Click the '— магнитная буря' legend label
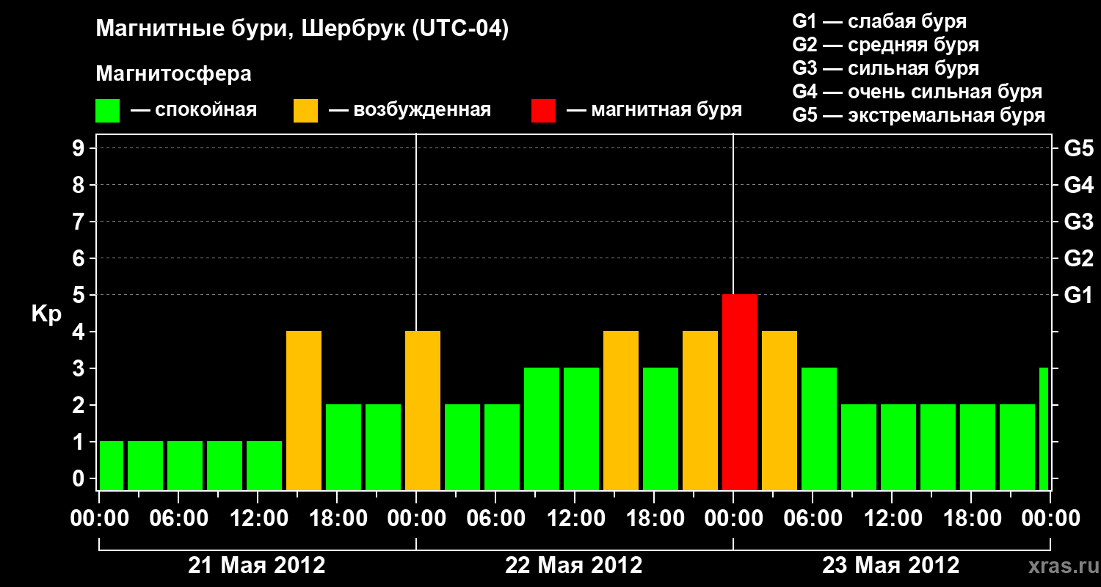 [654, 111]
